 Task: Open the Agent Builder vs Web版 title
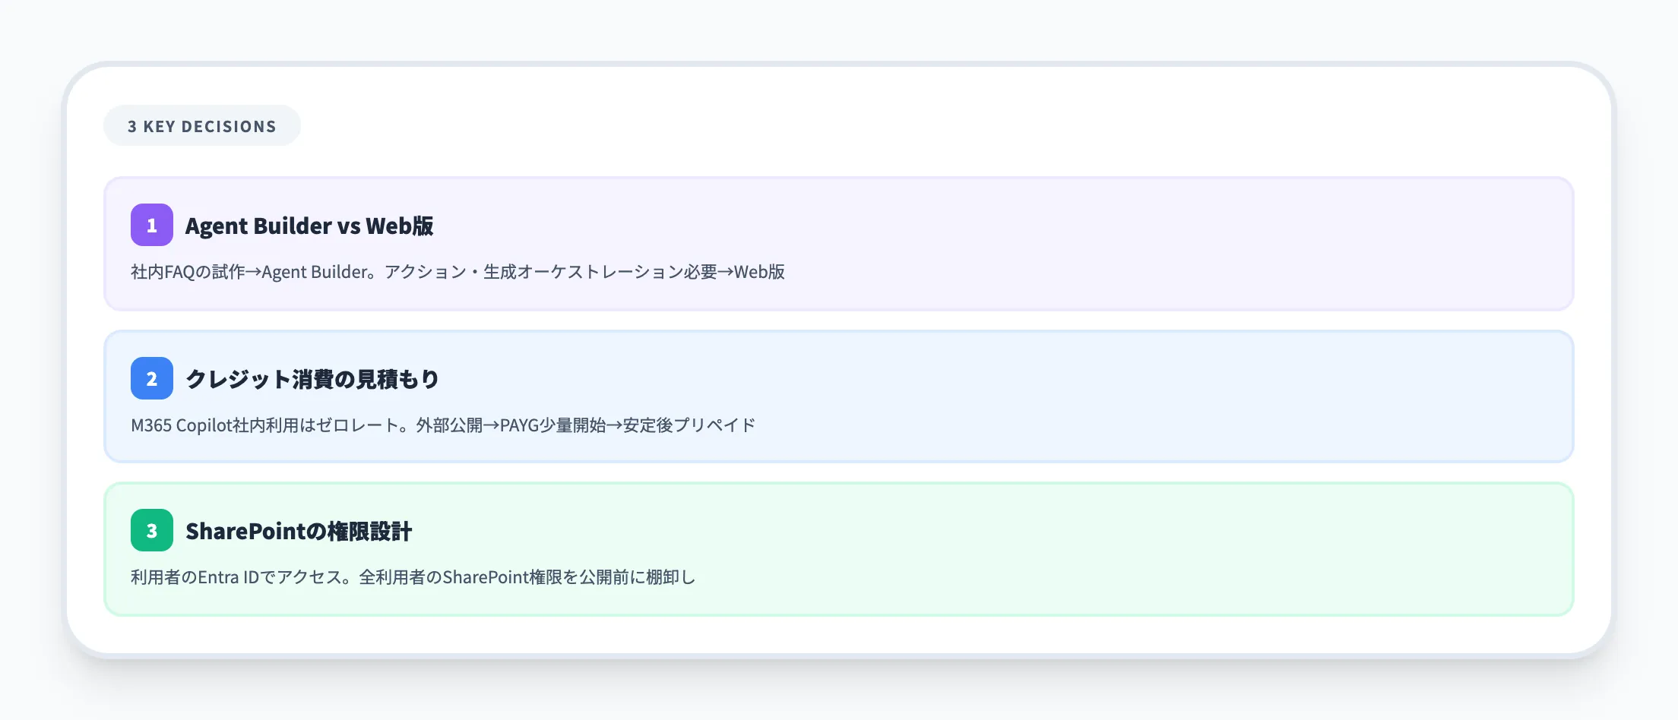pos(309,226)
